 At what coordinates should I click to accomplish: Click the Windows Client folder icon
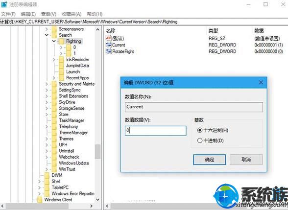click(40, 200)
